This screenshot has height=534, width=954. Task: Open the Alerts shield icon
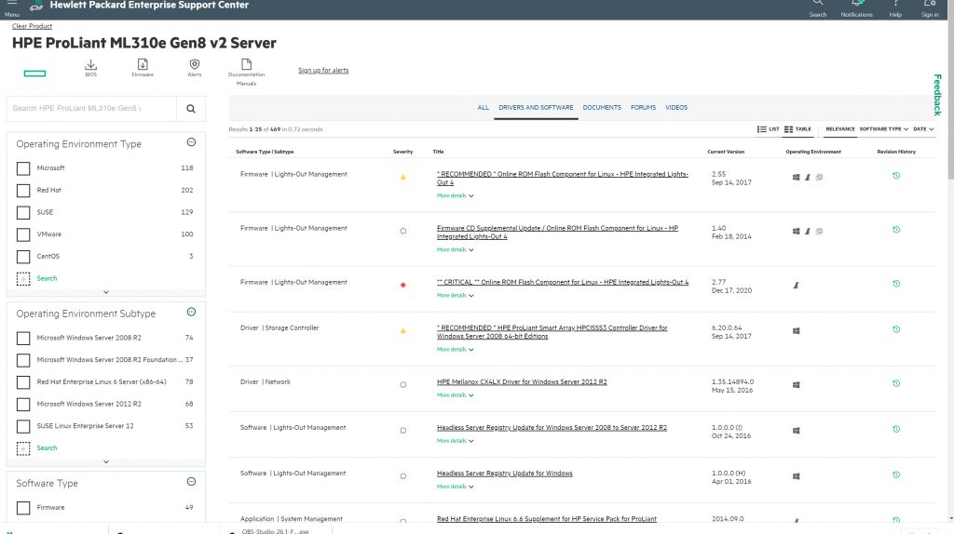point(195,64)
